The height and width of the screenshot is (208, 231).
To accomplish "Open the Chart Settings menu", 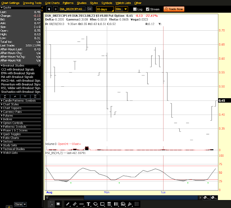I will [x=10, y=3].
